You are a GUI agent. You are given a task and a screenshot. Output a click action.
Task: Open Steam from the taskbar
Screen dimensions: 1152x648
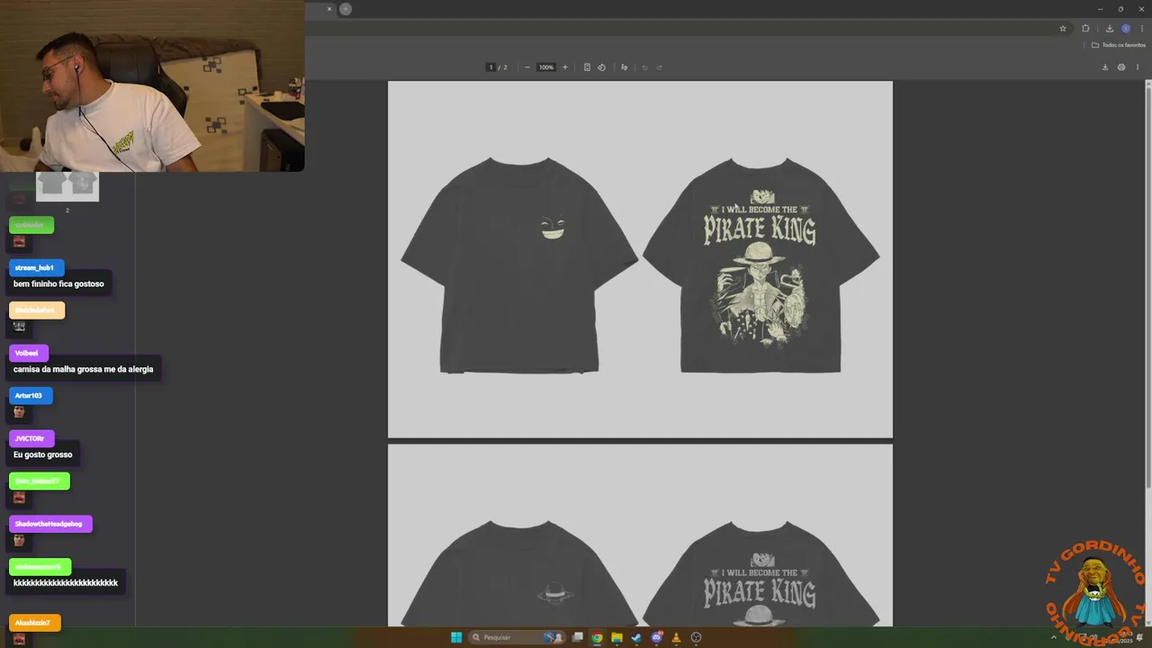pyautogui.click(x=636, y=637)
